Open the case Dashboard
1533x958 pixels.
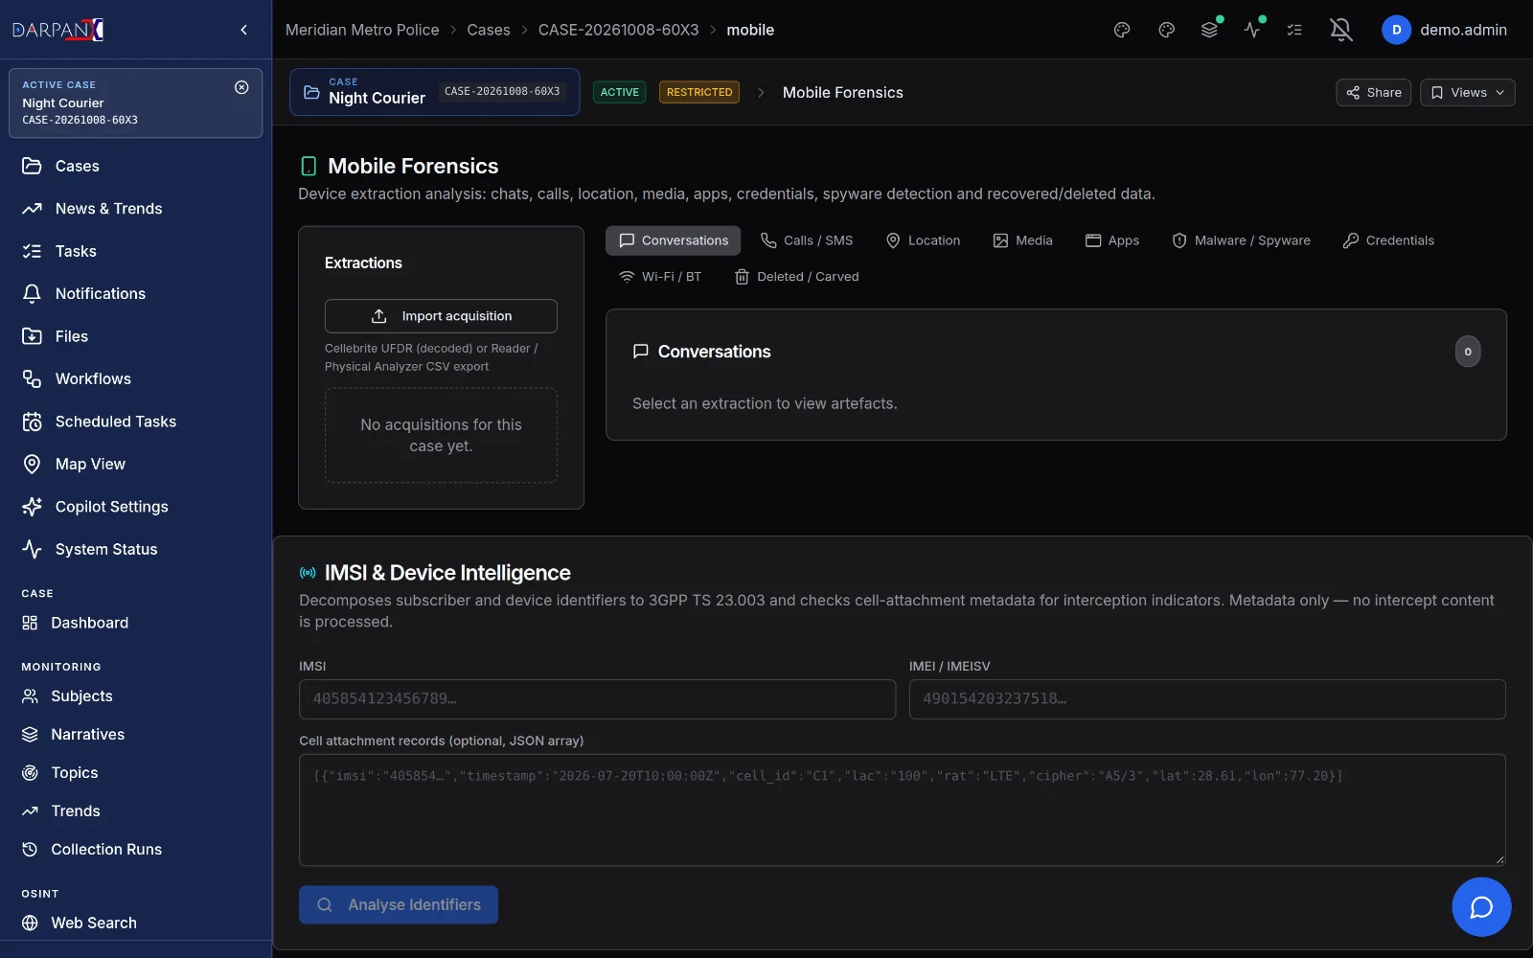136,623
